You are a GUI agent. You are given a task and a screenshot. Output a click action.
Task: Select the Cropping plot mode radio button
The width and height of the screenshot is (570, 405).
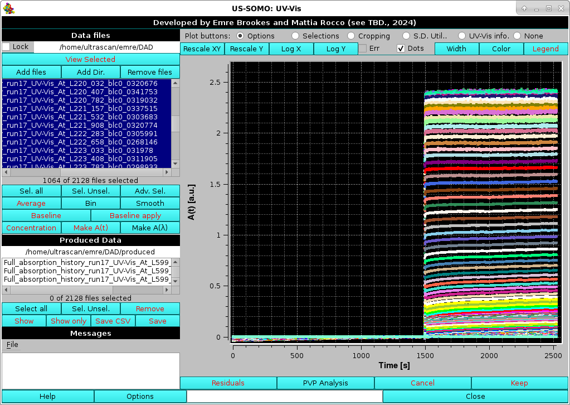(352, 36)
